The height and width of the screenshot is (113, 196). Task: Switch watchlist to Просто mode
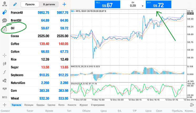(x=30, y=4)
